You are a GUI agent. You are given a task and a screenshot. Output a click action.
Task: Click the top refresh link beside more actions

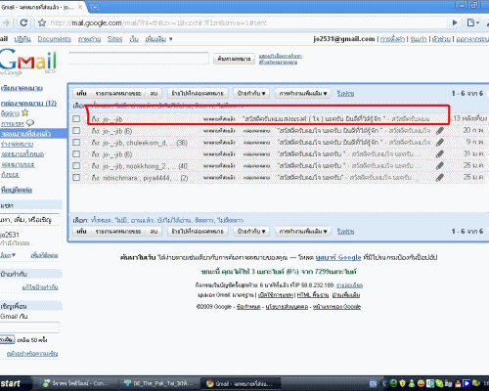point(345,94)
